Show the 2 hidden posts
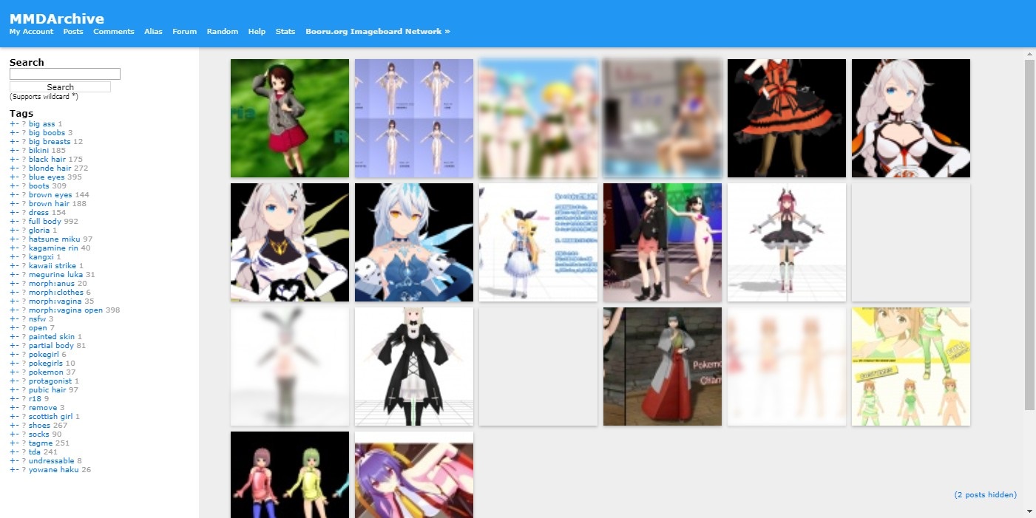The width and height of the screenshot is (1036, 518). pyautogui.click(x=986, y=494)
